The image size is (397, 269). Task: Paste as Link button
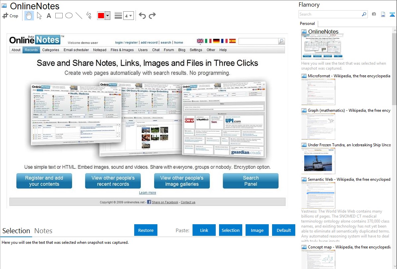(x=204, y=230)
